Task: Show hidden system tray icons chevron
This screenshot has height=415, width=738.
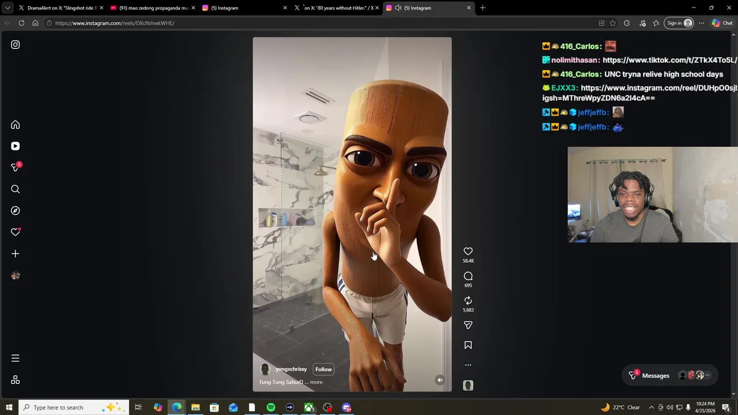Action: (651, 408)
